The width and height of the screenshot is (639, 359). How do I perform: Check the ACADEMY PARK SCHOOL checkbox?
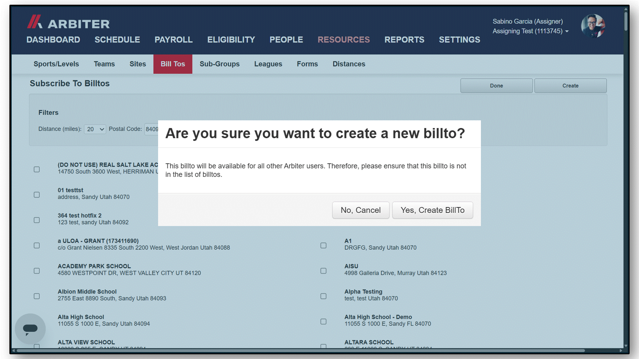[37, 271]
